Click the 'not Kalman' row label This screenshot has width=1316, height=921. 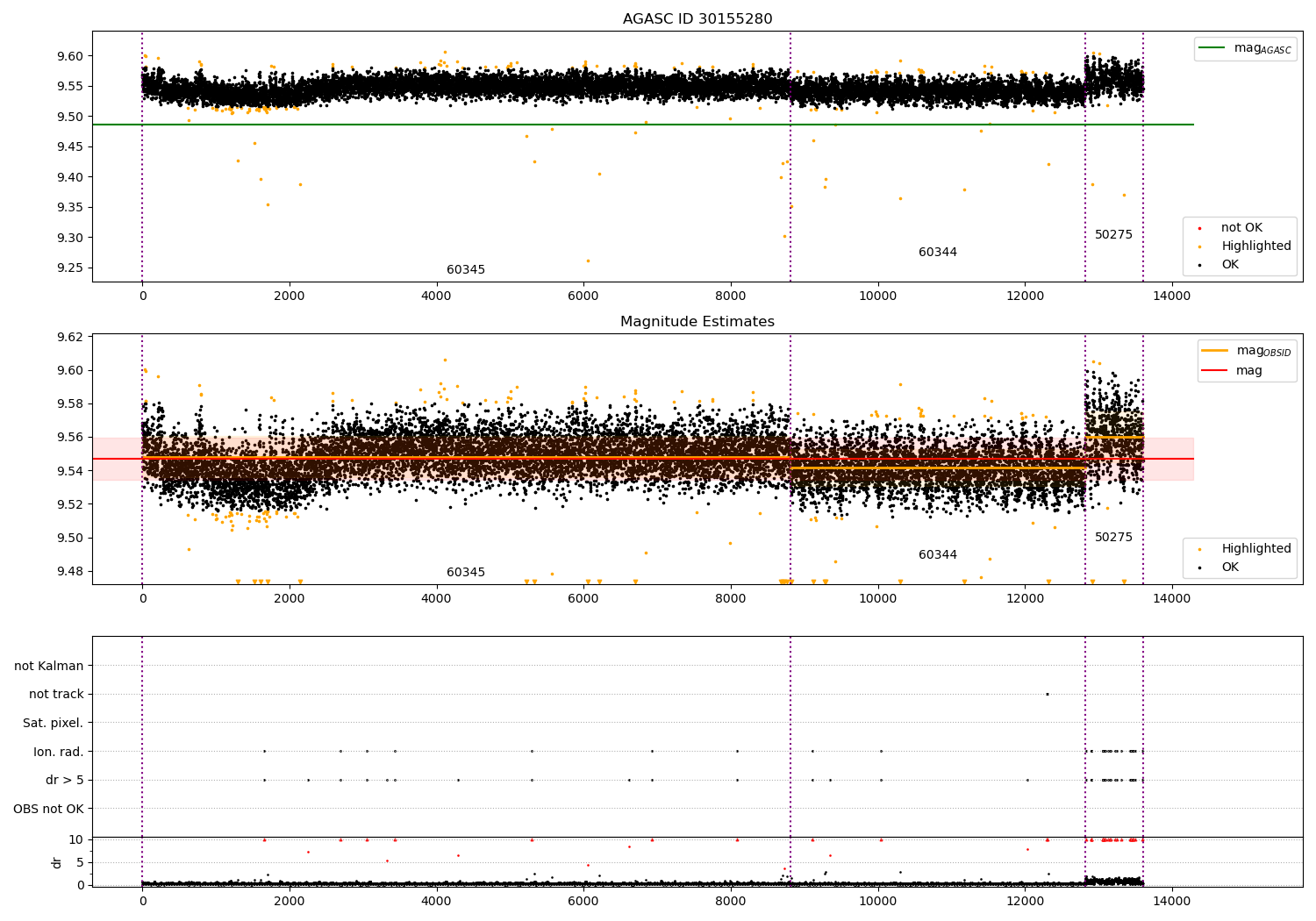click(49, 666)
